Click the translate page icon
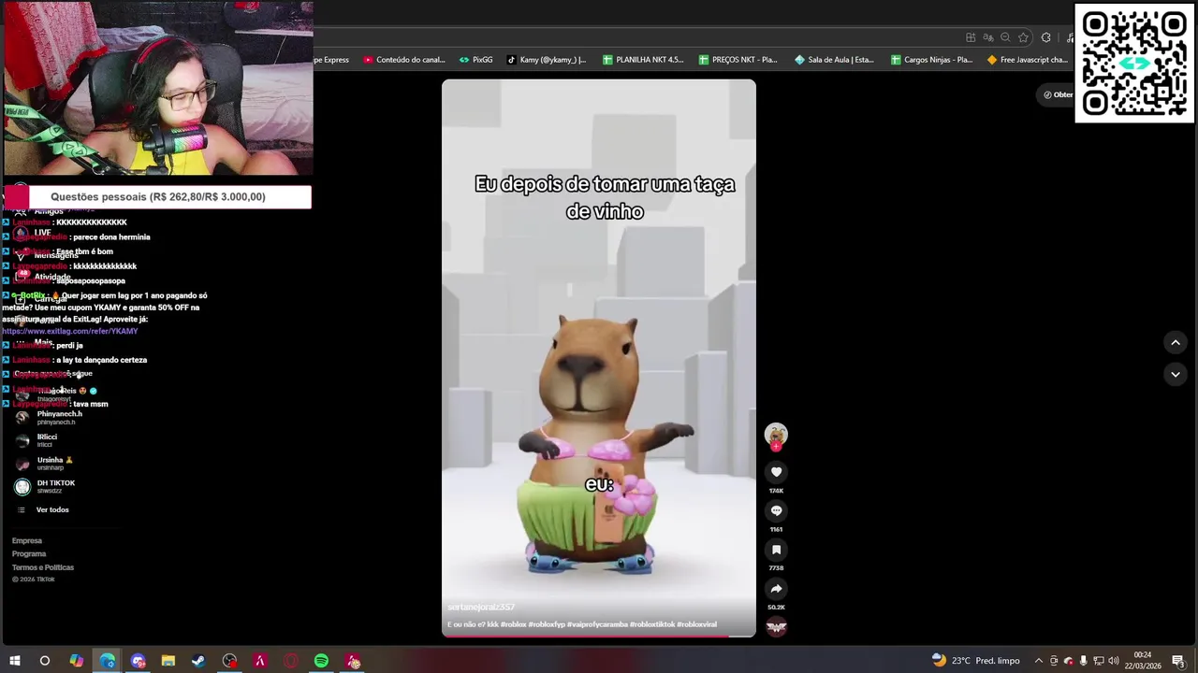The image size is (1198, 673). tap(987, 37)
